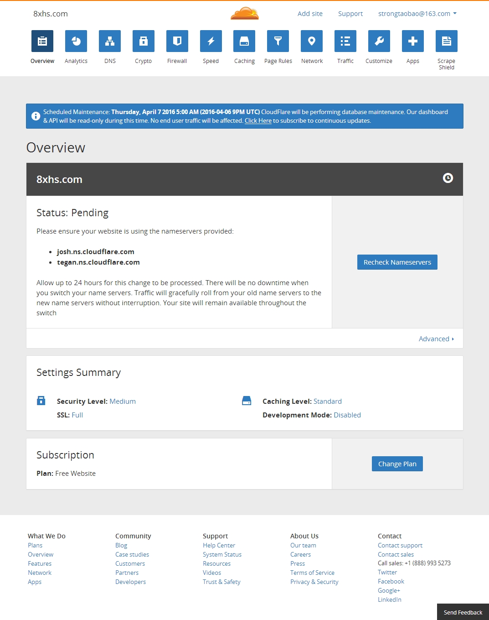Open the Overview section icon
The height and width of the screenshot is (620, 489).
point(42,41)
